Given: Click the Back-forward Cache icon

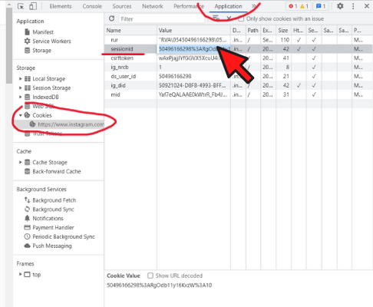Looking at the screenshot, I should pos(27,171).
